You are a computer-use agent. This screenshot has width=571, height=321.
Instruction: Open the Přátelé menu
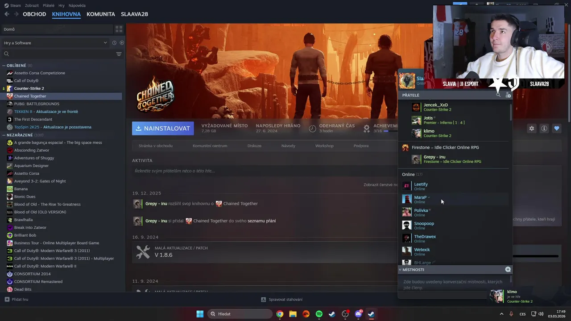tap(49, 5)
